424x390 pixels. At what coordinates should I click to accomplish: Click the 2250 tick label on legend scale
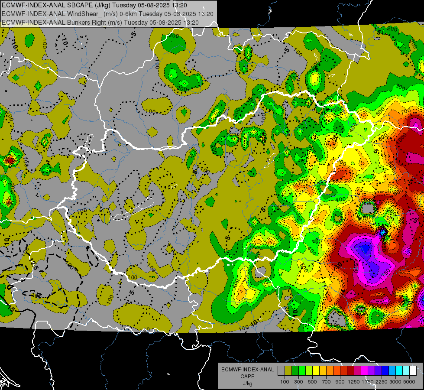tap(382, 382)
